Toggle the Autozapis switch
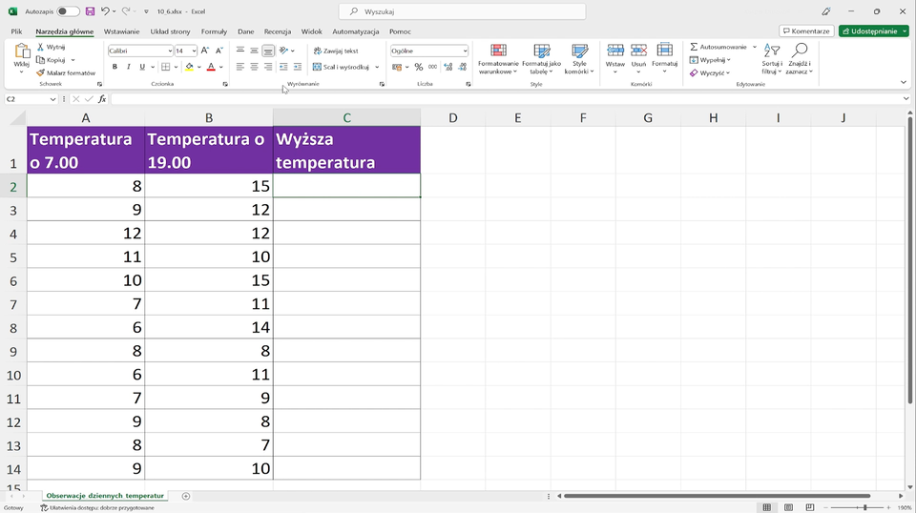 click(68, 11)
